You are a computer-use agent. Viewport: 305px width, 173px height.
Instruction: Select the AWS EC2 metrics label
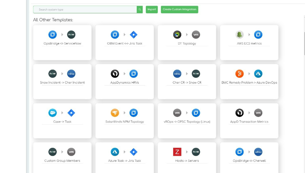pyautogui.click(x=249, y=43)
